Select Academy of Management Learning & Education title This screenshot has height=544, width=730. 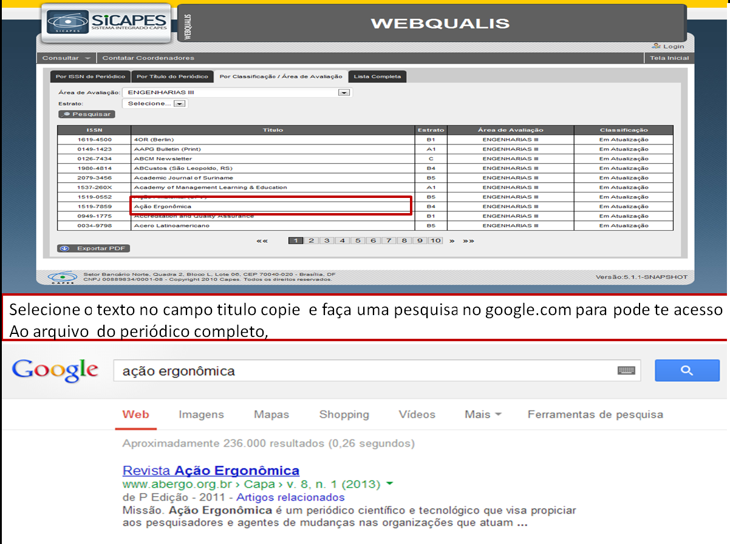pos(210,188)
